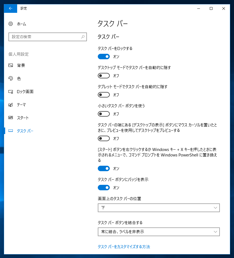Click chevron of 下 position combo box
This screenshot has width=234, height=258.
[215, 208]
